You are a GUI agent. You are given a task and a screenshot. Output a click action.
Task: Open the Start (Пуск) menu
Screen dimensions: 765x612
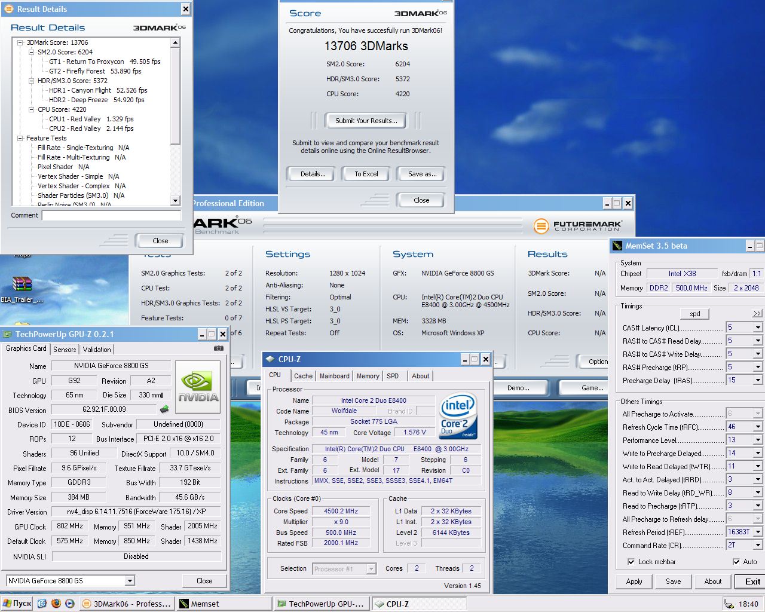tap(17, 604)
